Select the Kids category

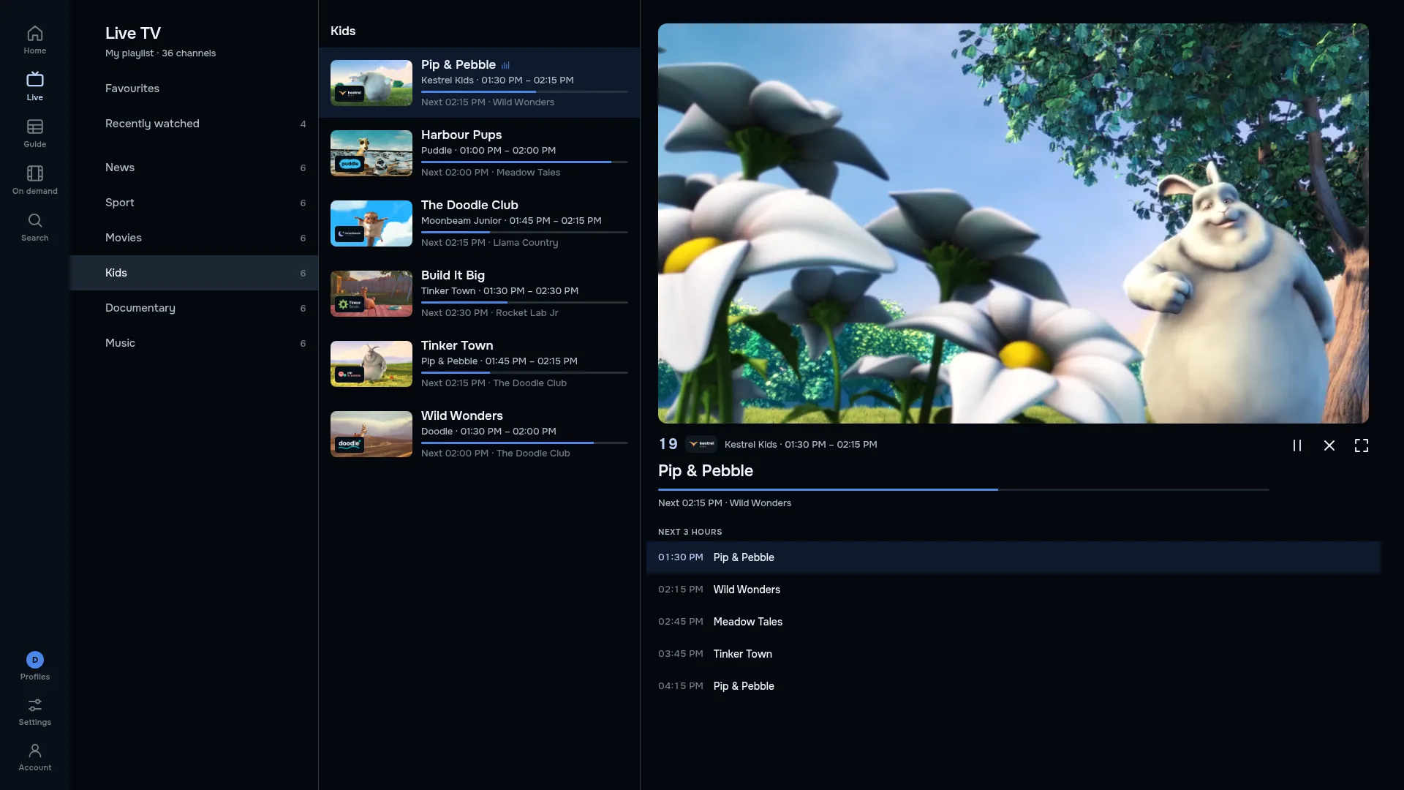click(x=194, y=273)
